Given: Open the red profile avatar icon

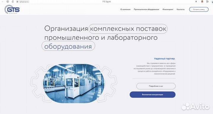Looking at the screenshot, I should pyautogui.click(x=202, y=2).
